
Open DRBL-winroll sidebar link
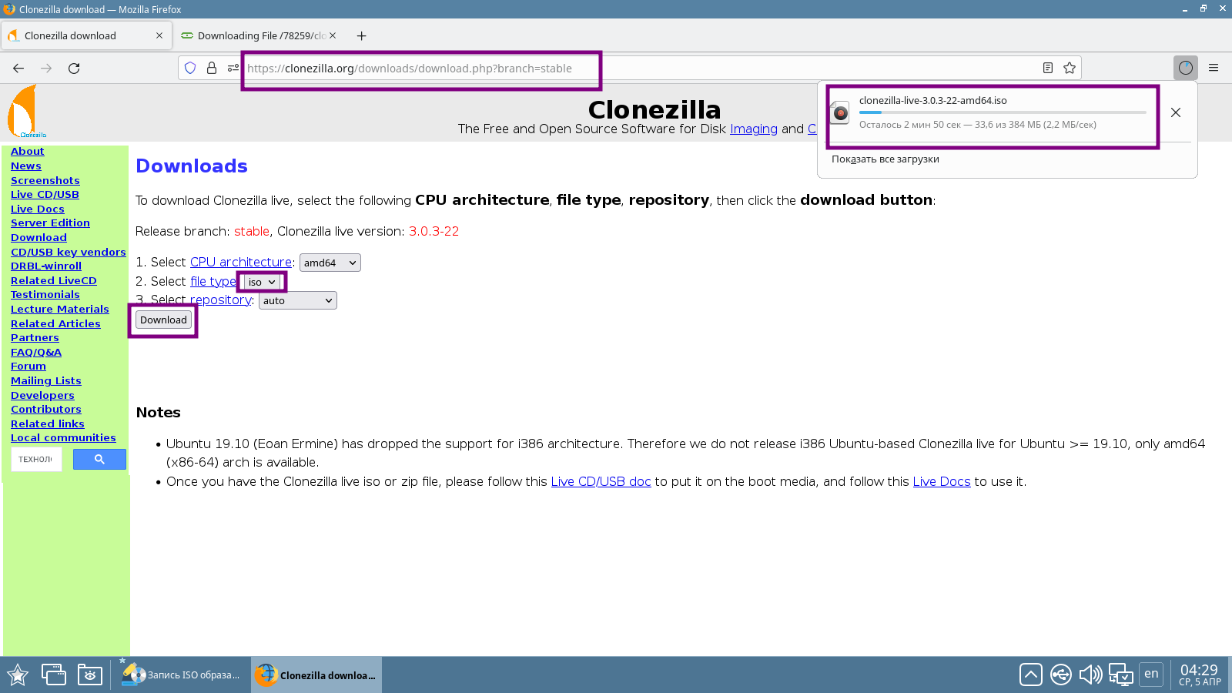click(46, 266)
